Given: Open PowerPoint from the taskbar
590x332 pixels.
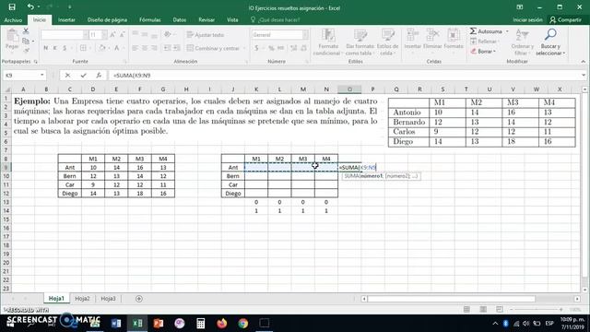Looking at the screenshot, I should (x=159, y=324).
